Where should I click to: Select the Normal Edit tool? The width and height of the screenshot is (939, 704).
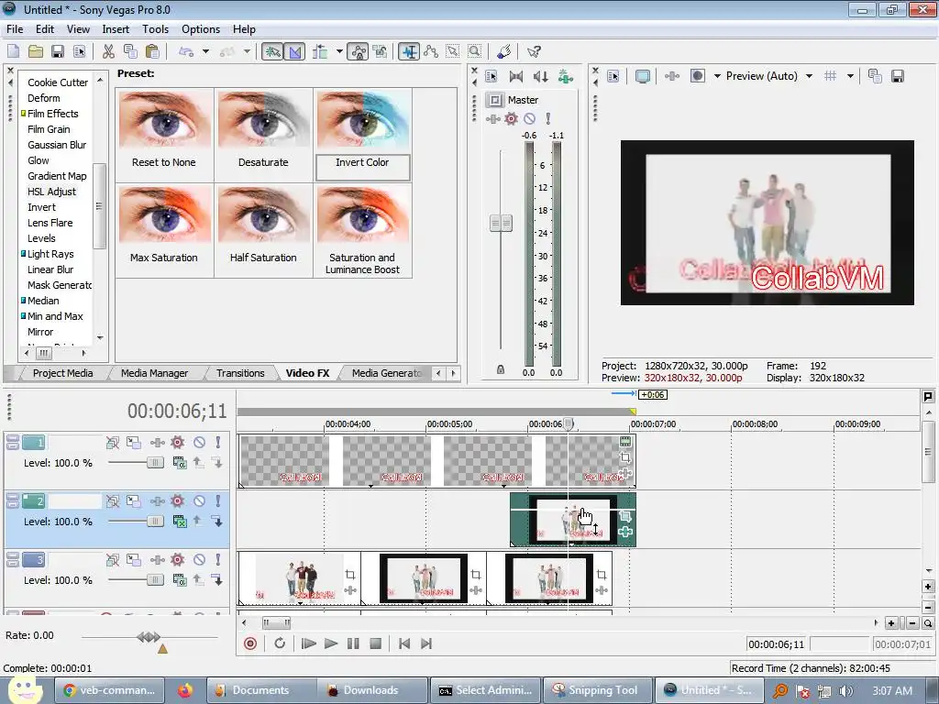(x=409, y=51)
